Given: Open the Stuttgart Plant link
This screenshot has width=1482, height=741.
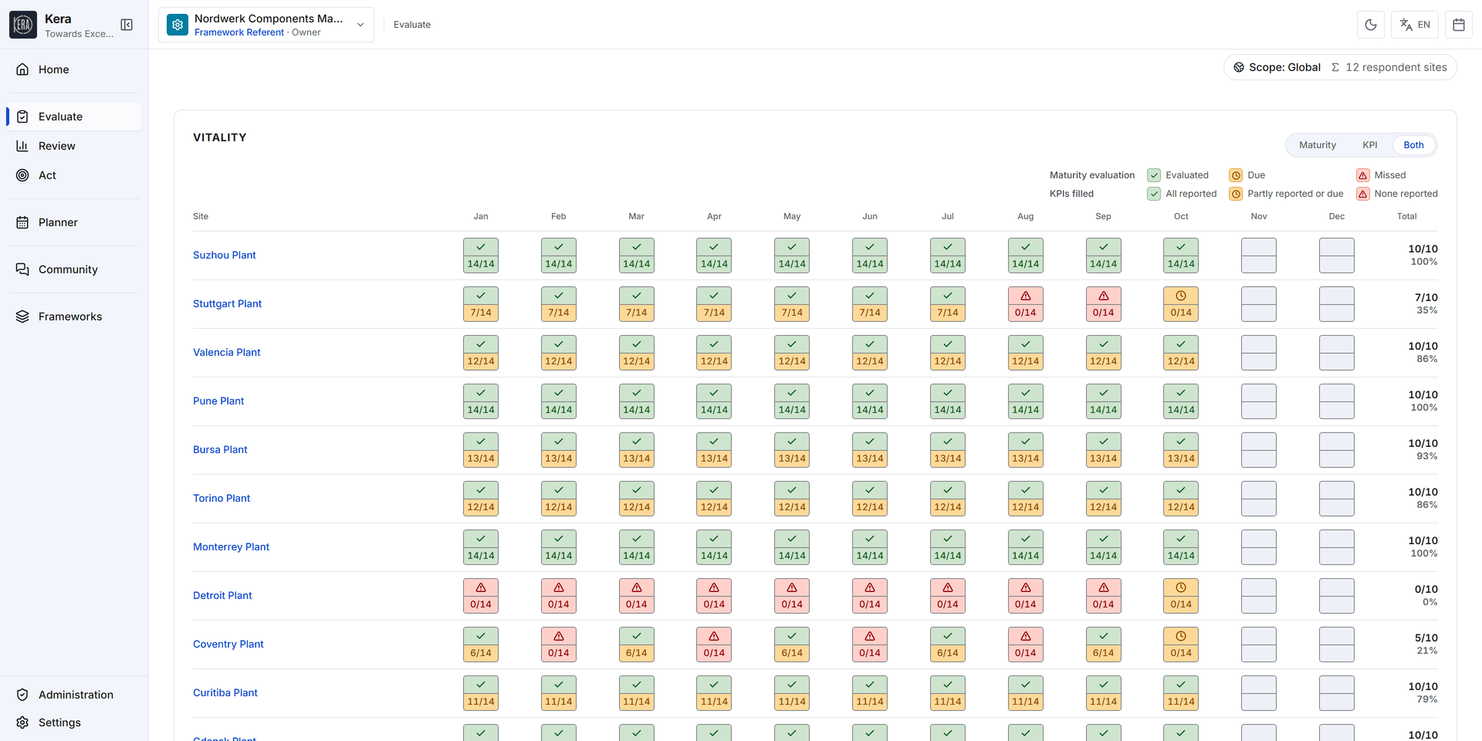Looking at the screenshot, I should coord(227,304).
